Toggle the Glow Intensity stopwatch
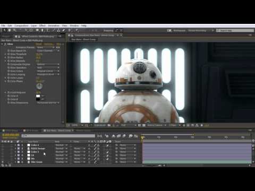 [x=8, y=61]
